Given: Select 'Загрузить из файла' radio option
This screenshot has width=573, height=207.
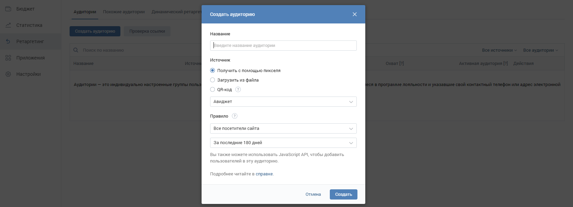Looking at the screenshot, I should tap(212, 80).
